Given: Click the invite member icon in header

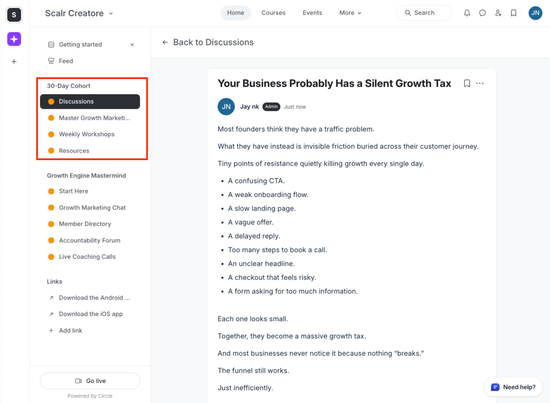Looking at the screenshot, I should click(x=498, y=13).
